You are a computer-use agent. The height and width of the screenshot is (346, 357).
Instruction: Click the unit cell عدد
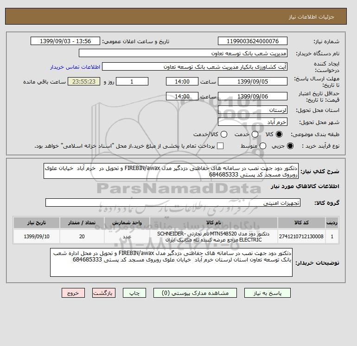tap(127, 236)
